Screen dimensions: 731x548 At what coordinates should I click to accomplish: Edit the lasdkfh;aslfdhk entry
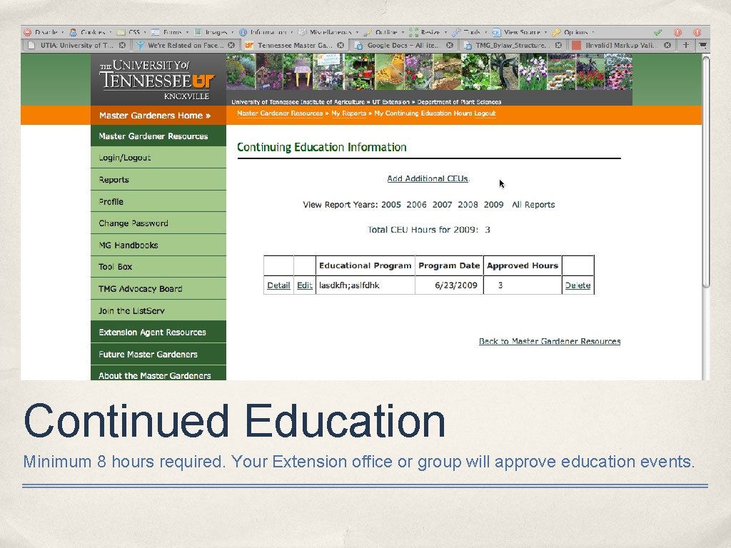[x=304, y=285]
